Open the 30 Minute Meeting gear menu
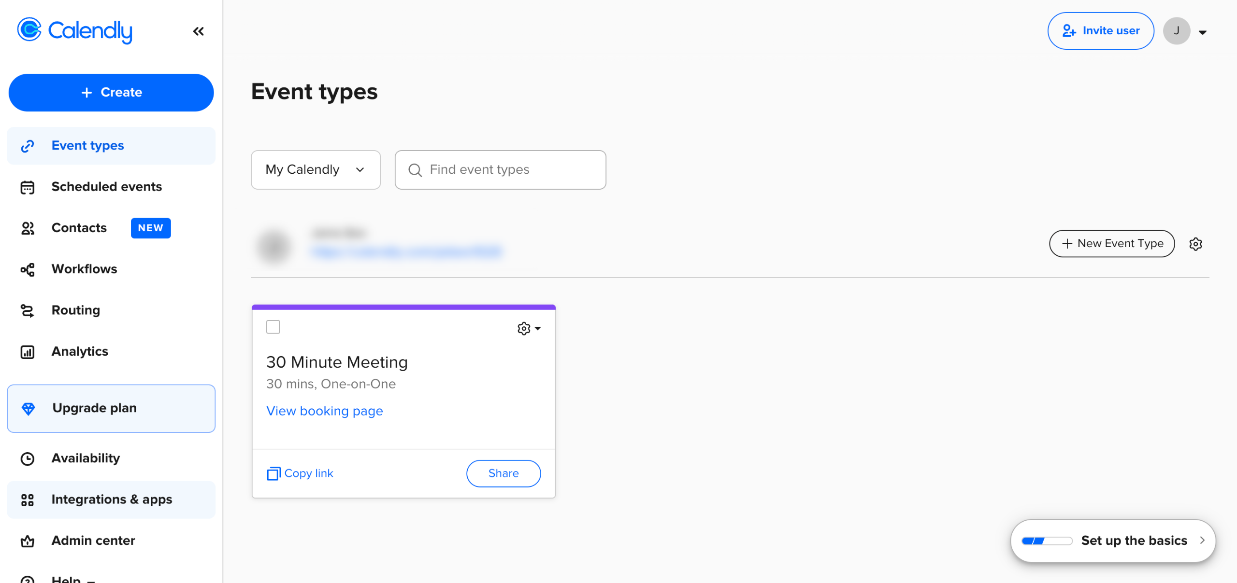The height and width of the screenshot is (583, 1237). [x=529, y=329]
